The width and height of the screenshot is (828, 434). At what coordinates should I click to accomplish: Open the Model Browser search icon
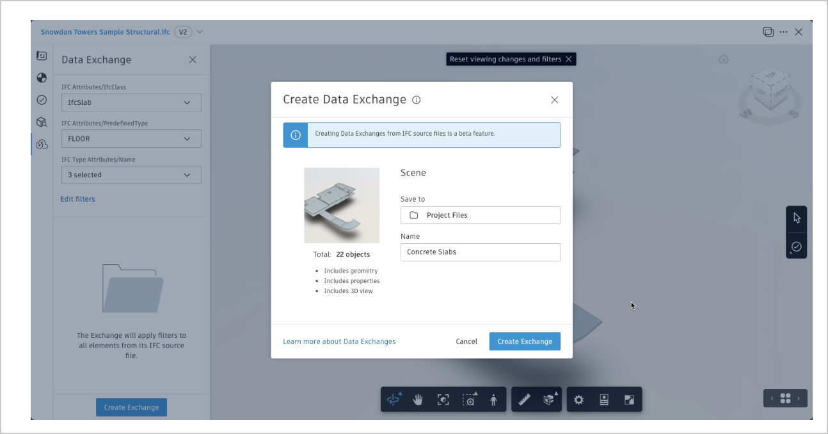(x=41, y=122)
